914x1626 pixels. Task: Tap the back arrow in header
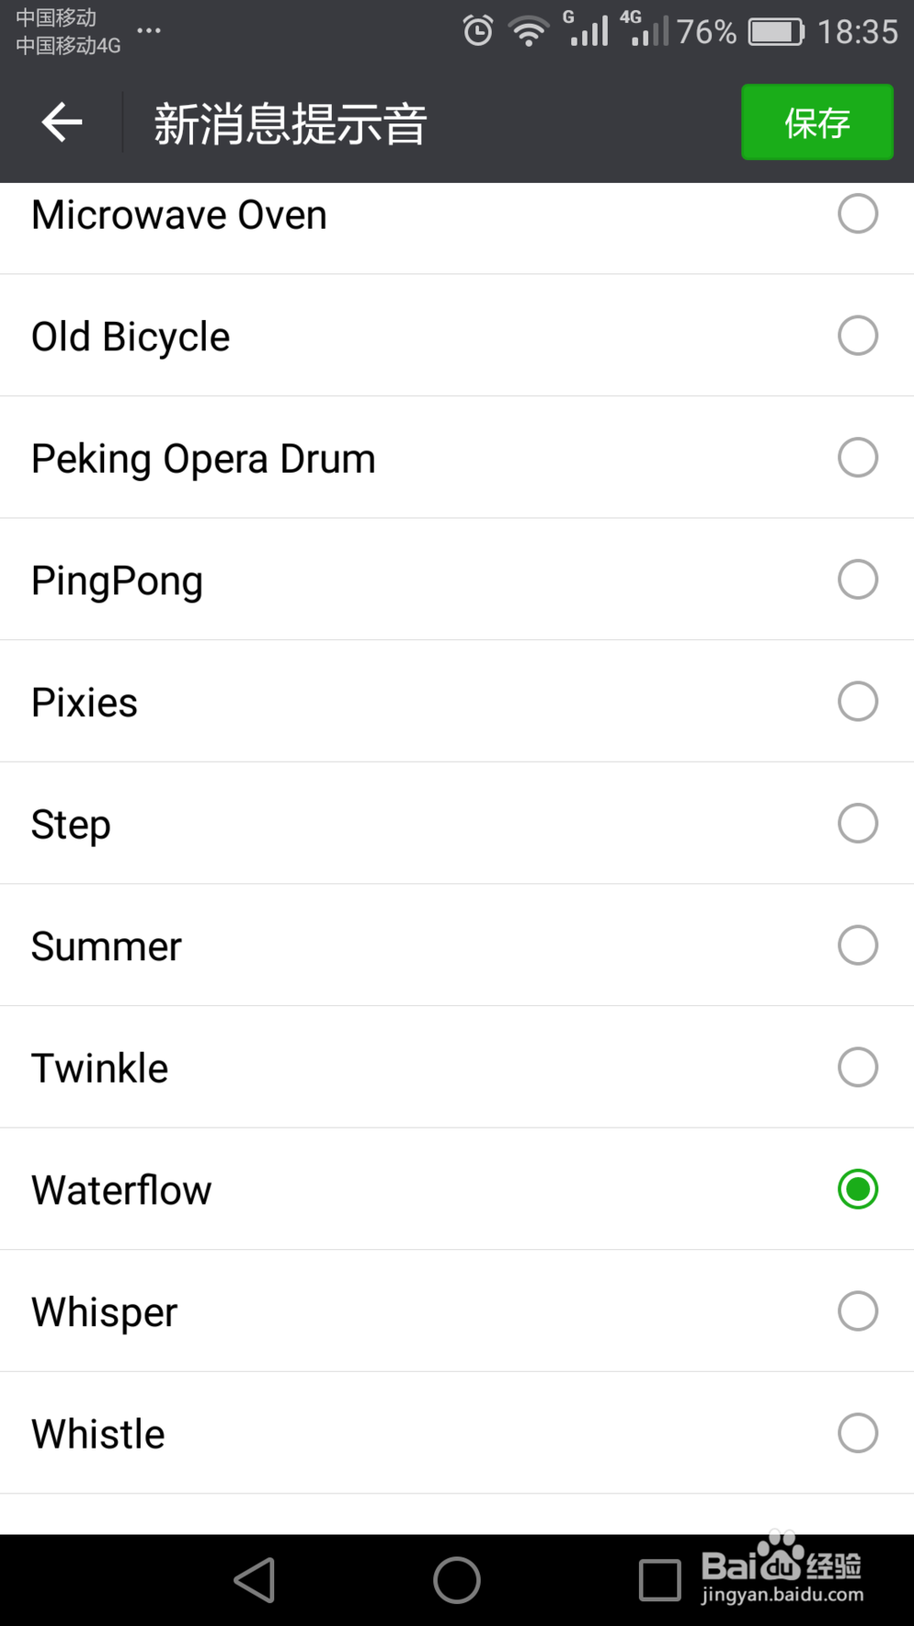click(x=62, y=123)
